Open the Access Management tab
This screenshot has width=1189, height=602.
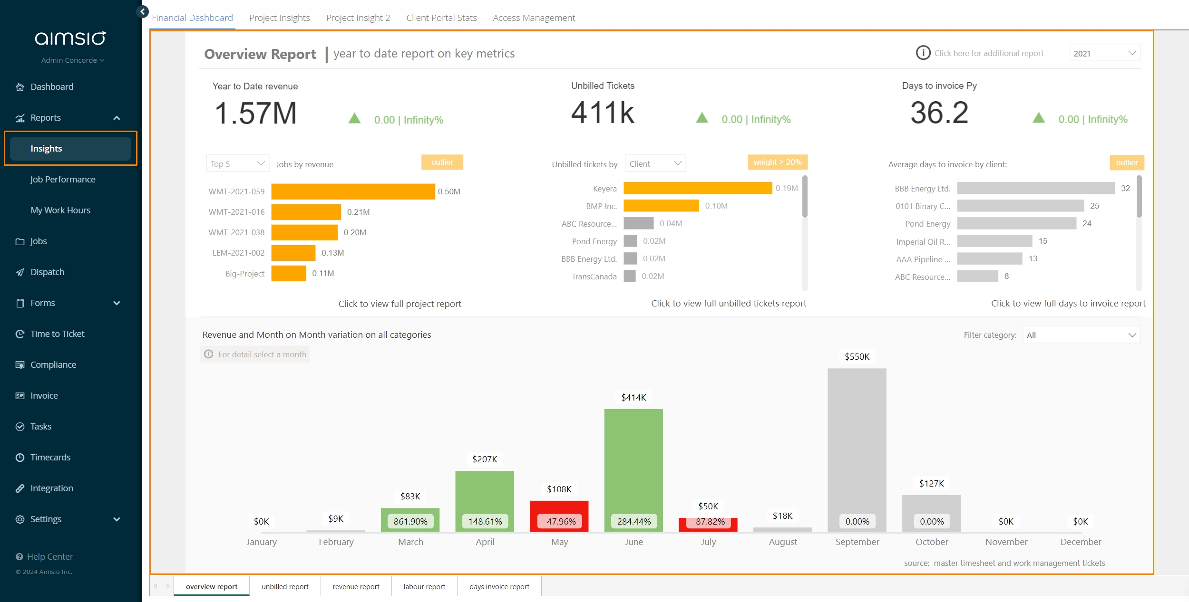[x=534, y=18]
